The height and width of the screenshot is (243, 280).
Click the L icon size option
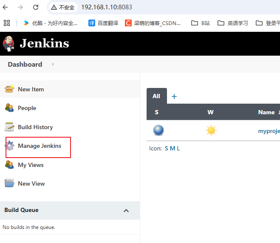coord(178,148)
